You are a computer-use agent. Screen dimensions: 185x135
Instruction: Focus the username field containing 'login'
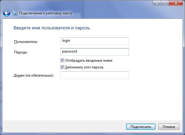coord(94,41)
